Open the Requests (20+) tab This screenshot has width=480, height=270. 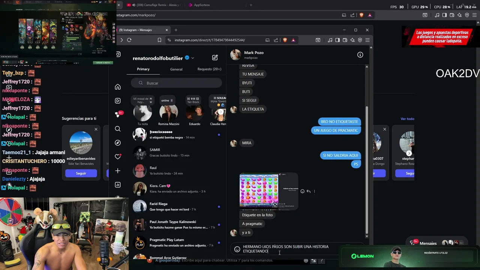point(209,69)
